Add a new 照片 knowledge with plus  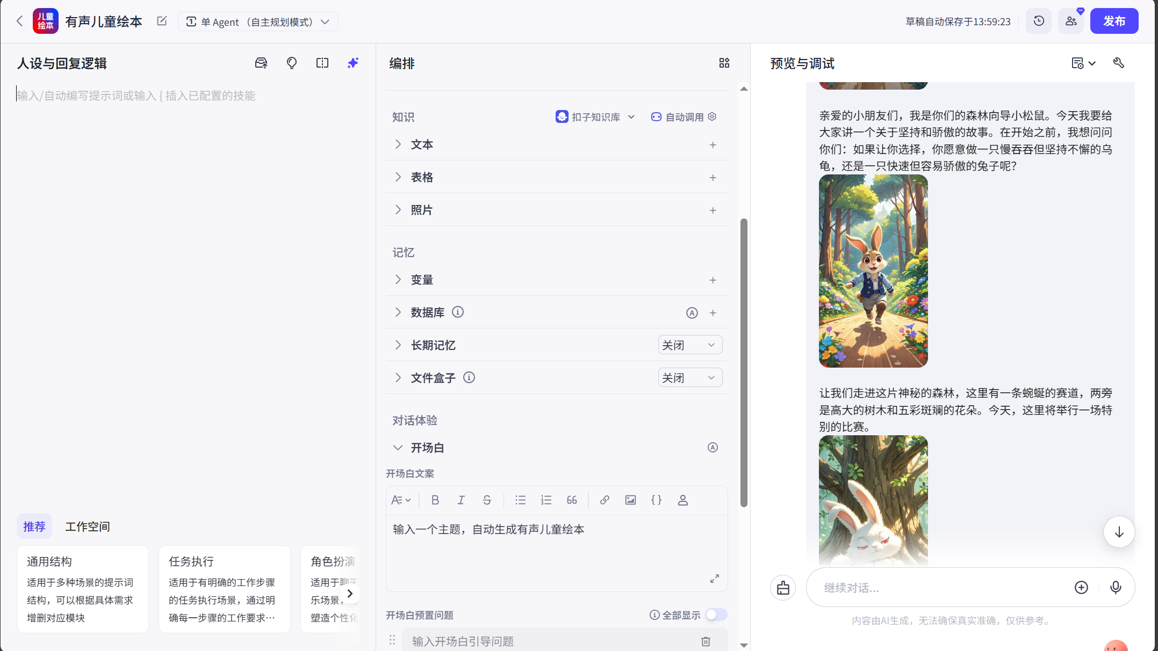point(713,210)
